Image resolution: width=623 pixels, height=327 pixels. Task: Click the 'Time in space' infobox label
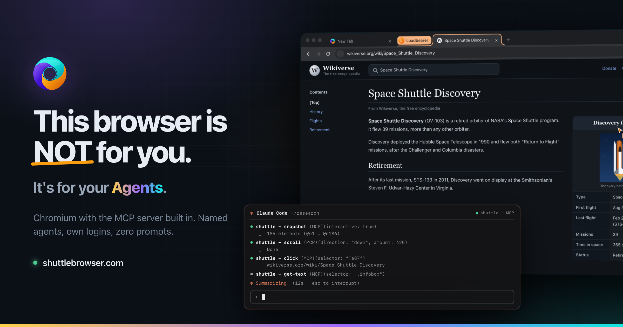pos(589,245)
